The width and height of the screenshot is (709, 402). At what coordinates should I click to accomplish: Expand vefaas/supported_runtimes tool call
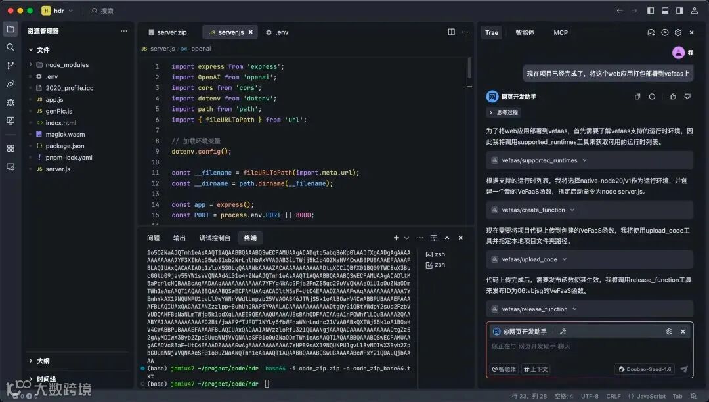tap(589, 160)
